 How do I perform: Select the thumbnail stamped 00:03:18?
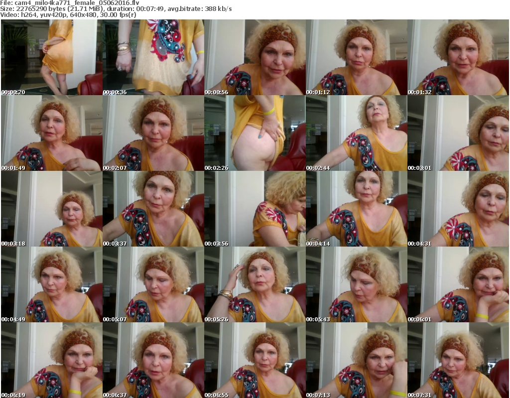(52, 209)
